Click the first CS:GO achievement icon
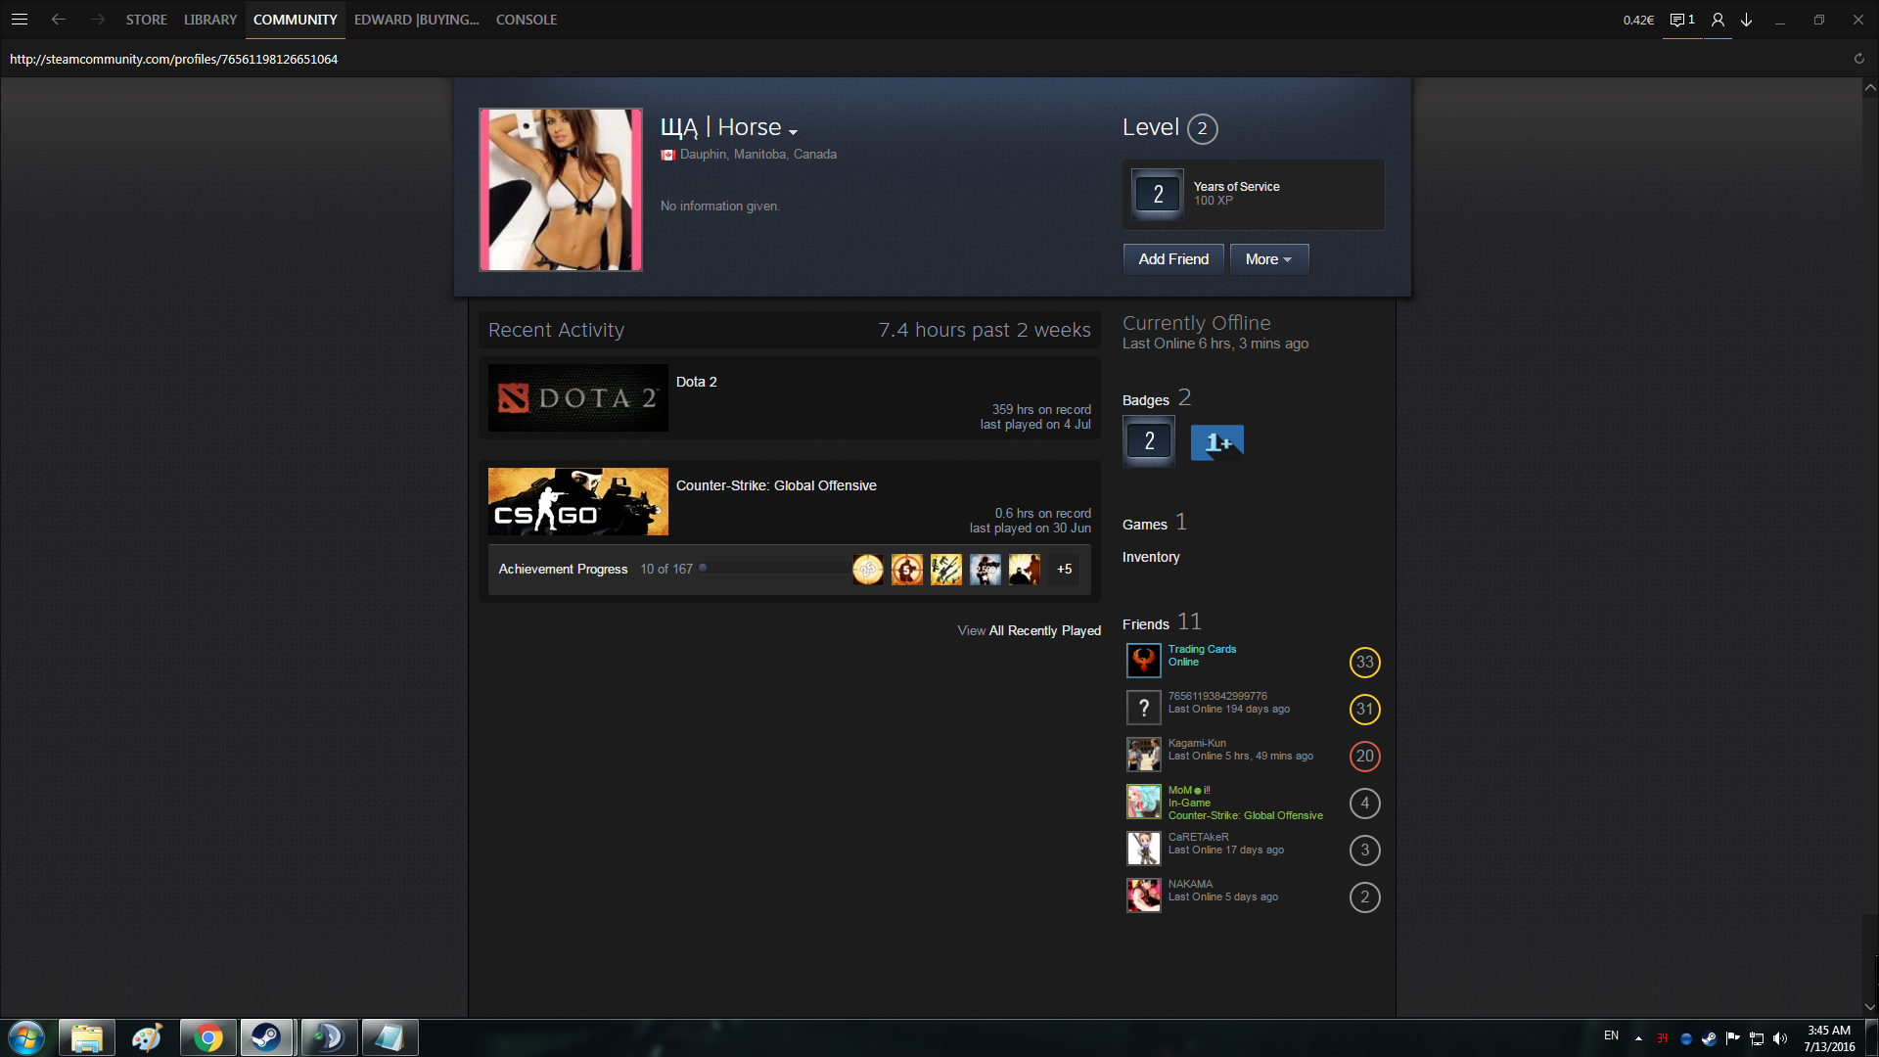 (867, 570)
